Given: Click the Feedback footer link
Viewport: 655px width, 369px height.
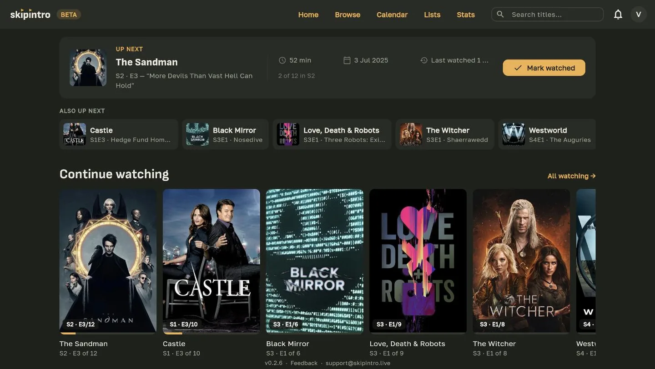Looking at the screenshot, I should 304,363.
